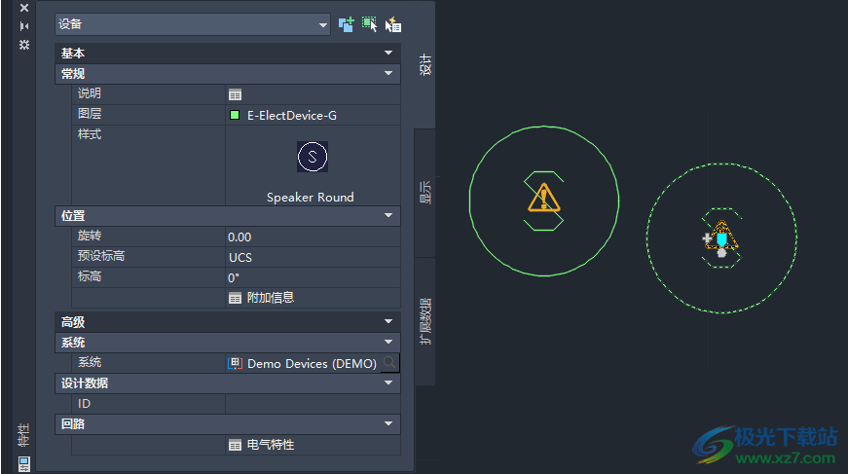Open the 附加信息 worksheet
The image size is (848, 474).
pos(262,298)
